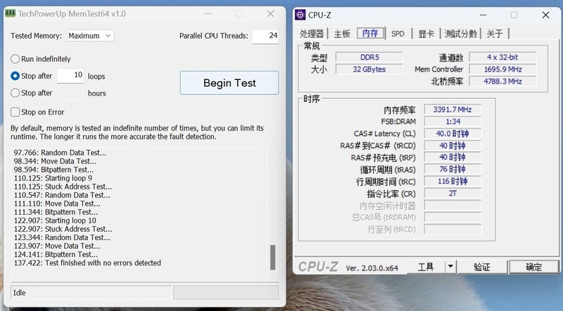Click the loops count input field
Image resolution: width=563 pixels, height=311 pixels.
click(70, 76)
